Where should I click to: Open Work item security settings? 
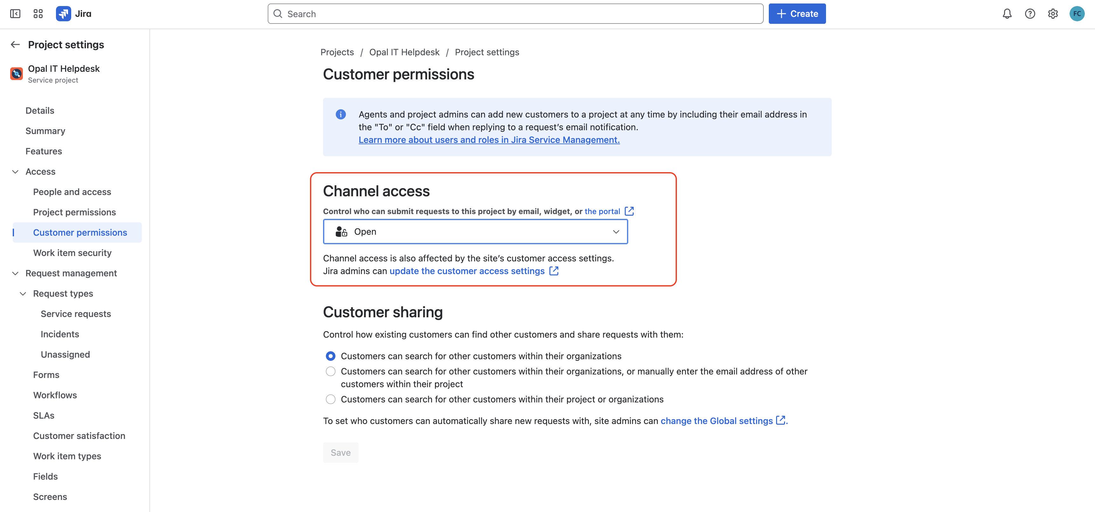coord(72,253)
